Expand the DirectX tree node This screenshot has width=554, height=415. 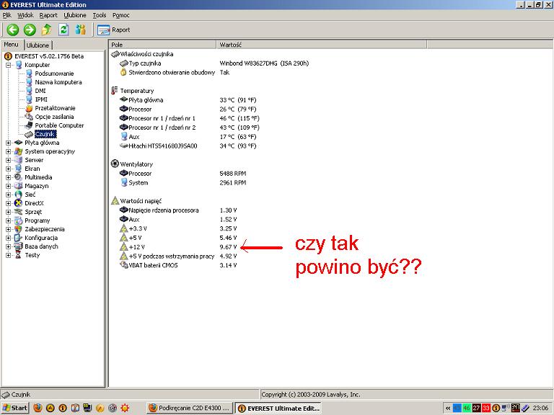coord(9,203)
